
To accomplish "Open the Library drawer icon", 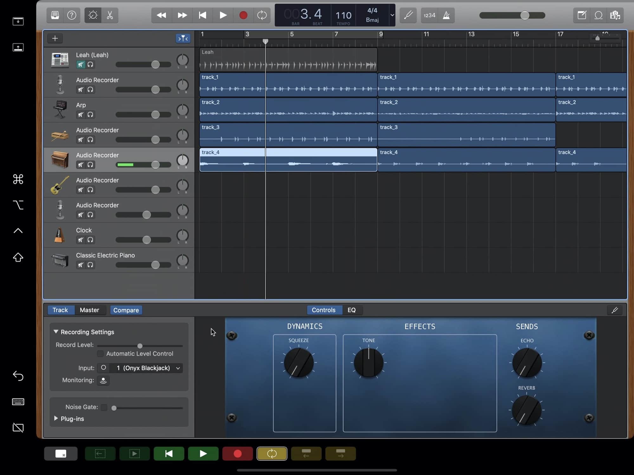I will tap(55, 15).
